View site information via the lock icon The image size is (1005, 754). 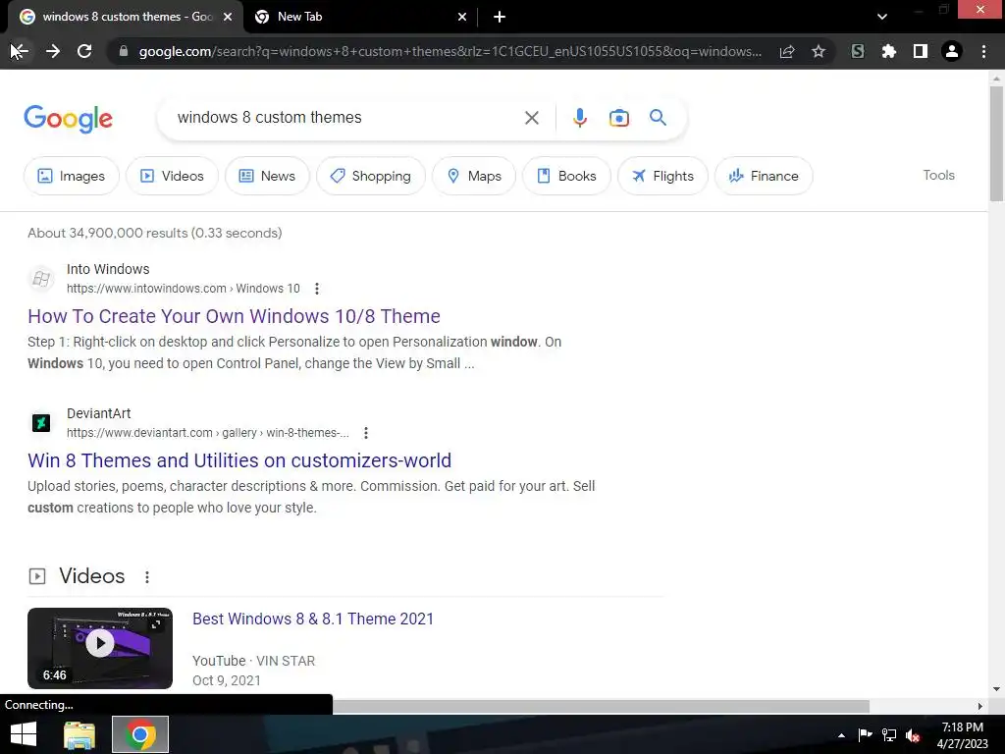tap(124, 51)
